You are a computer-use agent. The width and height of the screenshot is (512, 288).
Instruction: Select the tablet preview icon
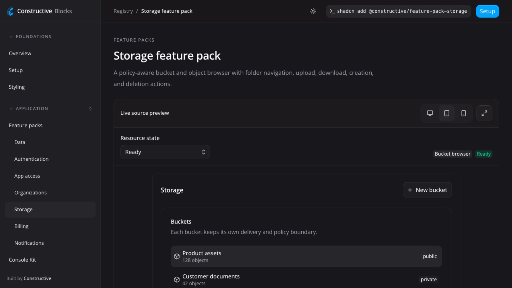point(447,113)
